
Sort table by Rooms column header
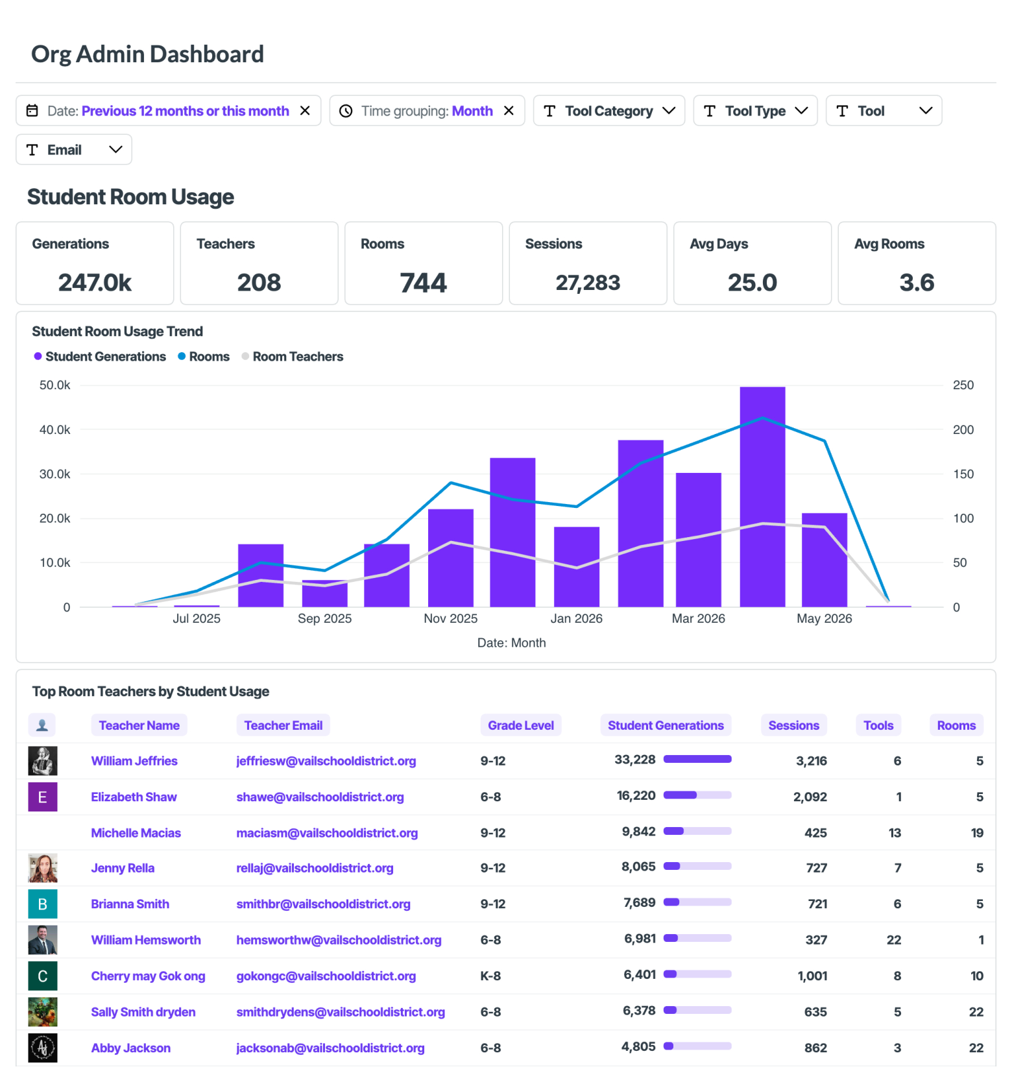pos(956,725)
